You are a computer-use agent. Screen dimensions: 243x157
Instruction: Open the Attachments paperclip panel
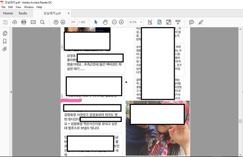tap(5, 49)
